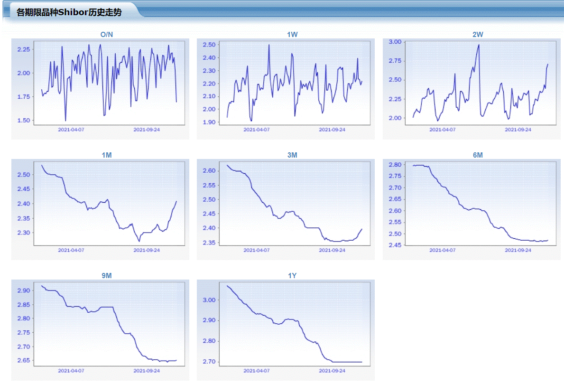Screen dimensions: 564x384
Task: Open the 1W Shibor trend chart
Action: [x=286, y=89]
